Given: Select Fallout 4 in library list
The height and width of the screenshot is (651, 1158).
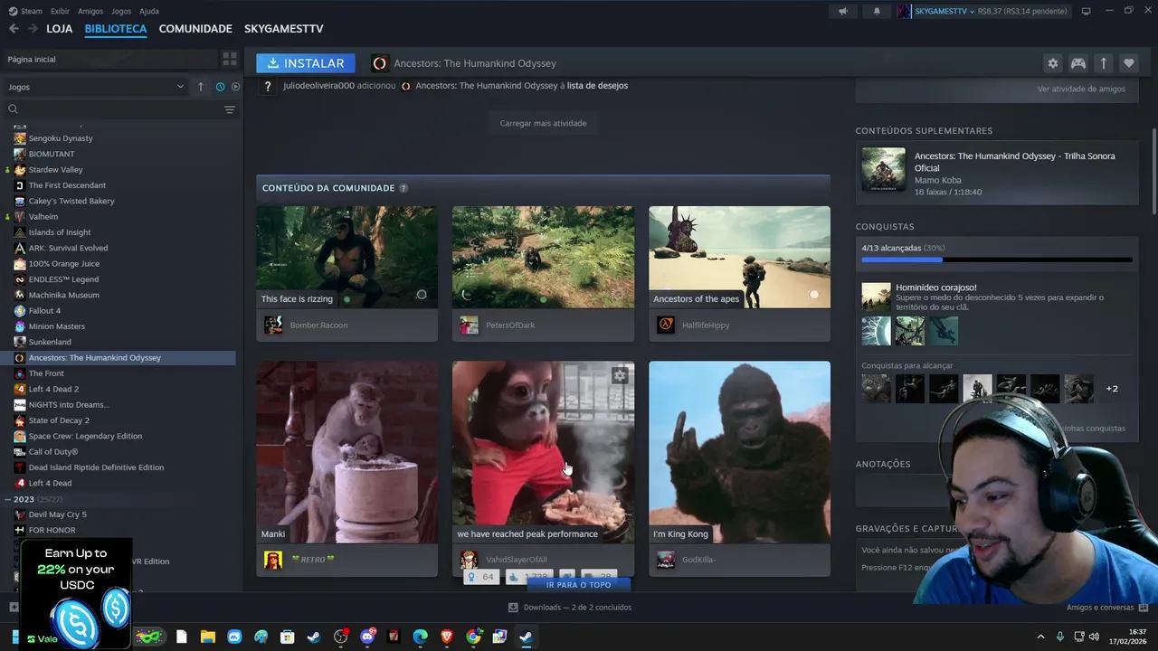Looking at the screenshot, I should pyautogui.click(x=44, y=310).
